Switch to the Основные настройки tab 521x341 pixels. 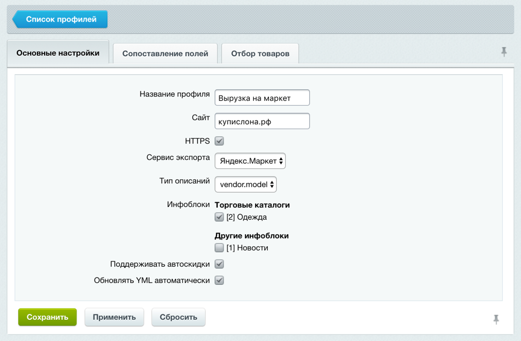click(x=58, y=53)
